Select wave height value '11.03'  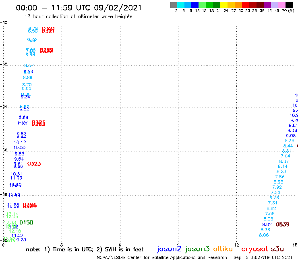point(16,178)
